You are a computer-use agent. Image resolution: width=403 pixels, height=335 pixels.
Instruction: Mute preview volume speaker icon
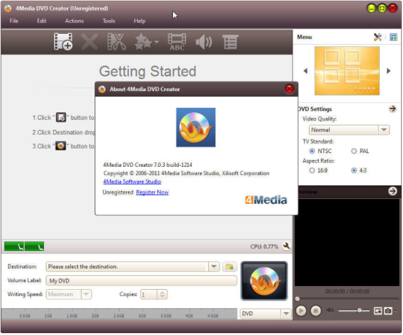(x=330, y=311)
